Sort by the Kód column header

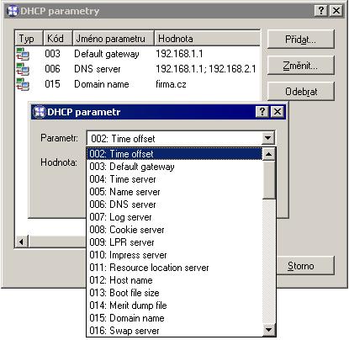point(58,39)
